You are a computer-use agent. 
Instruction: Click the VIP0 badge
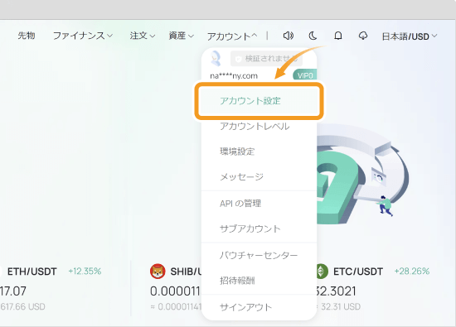pyautogui.click(x=304, y=75)
